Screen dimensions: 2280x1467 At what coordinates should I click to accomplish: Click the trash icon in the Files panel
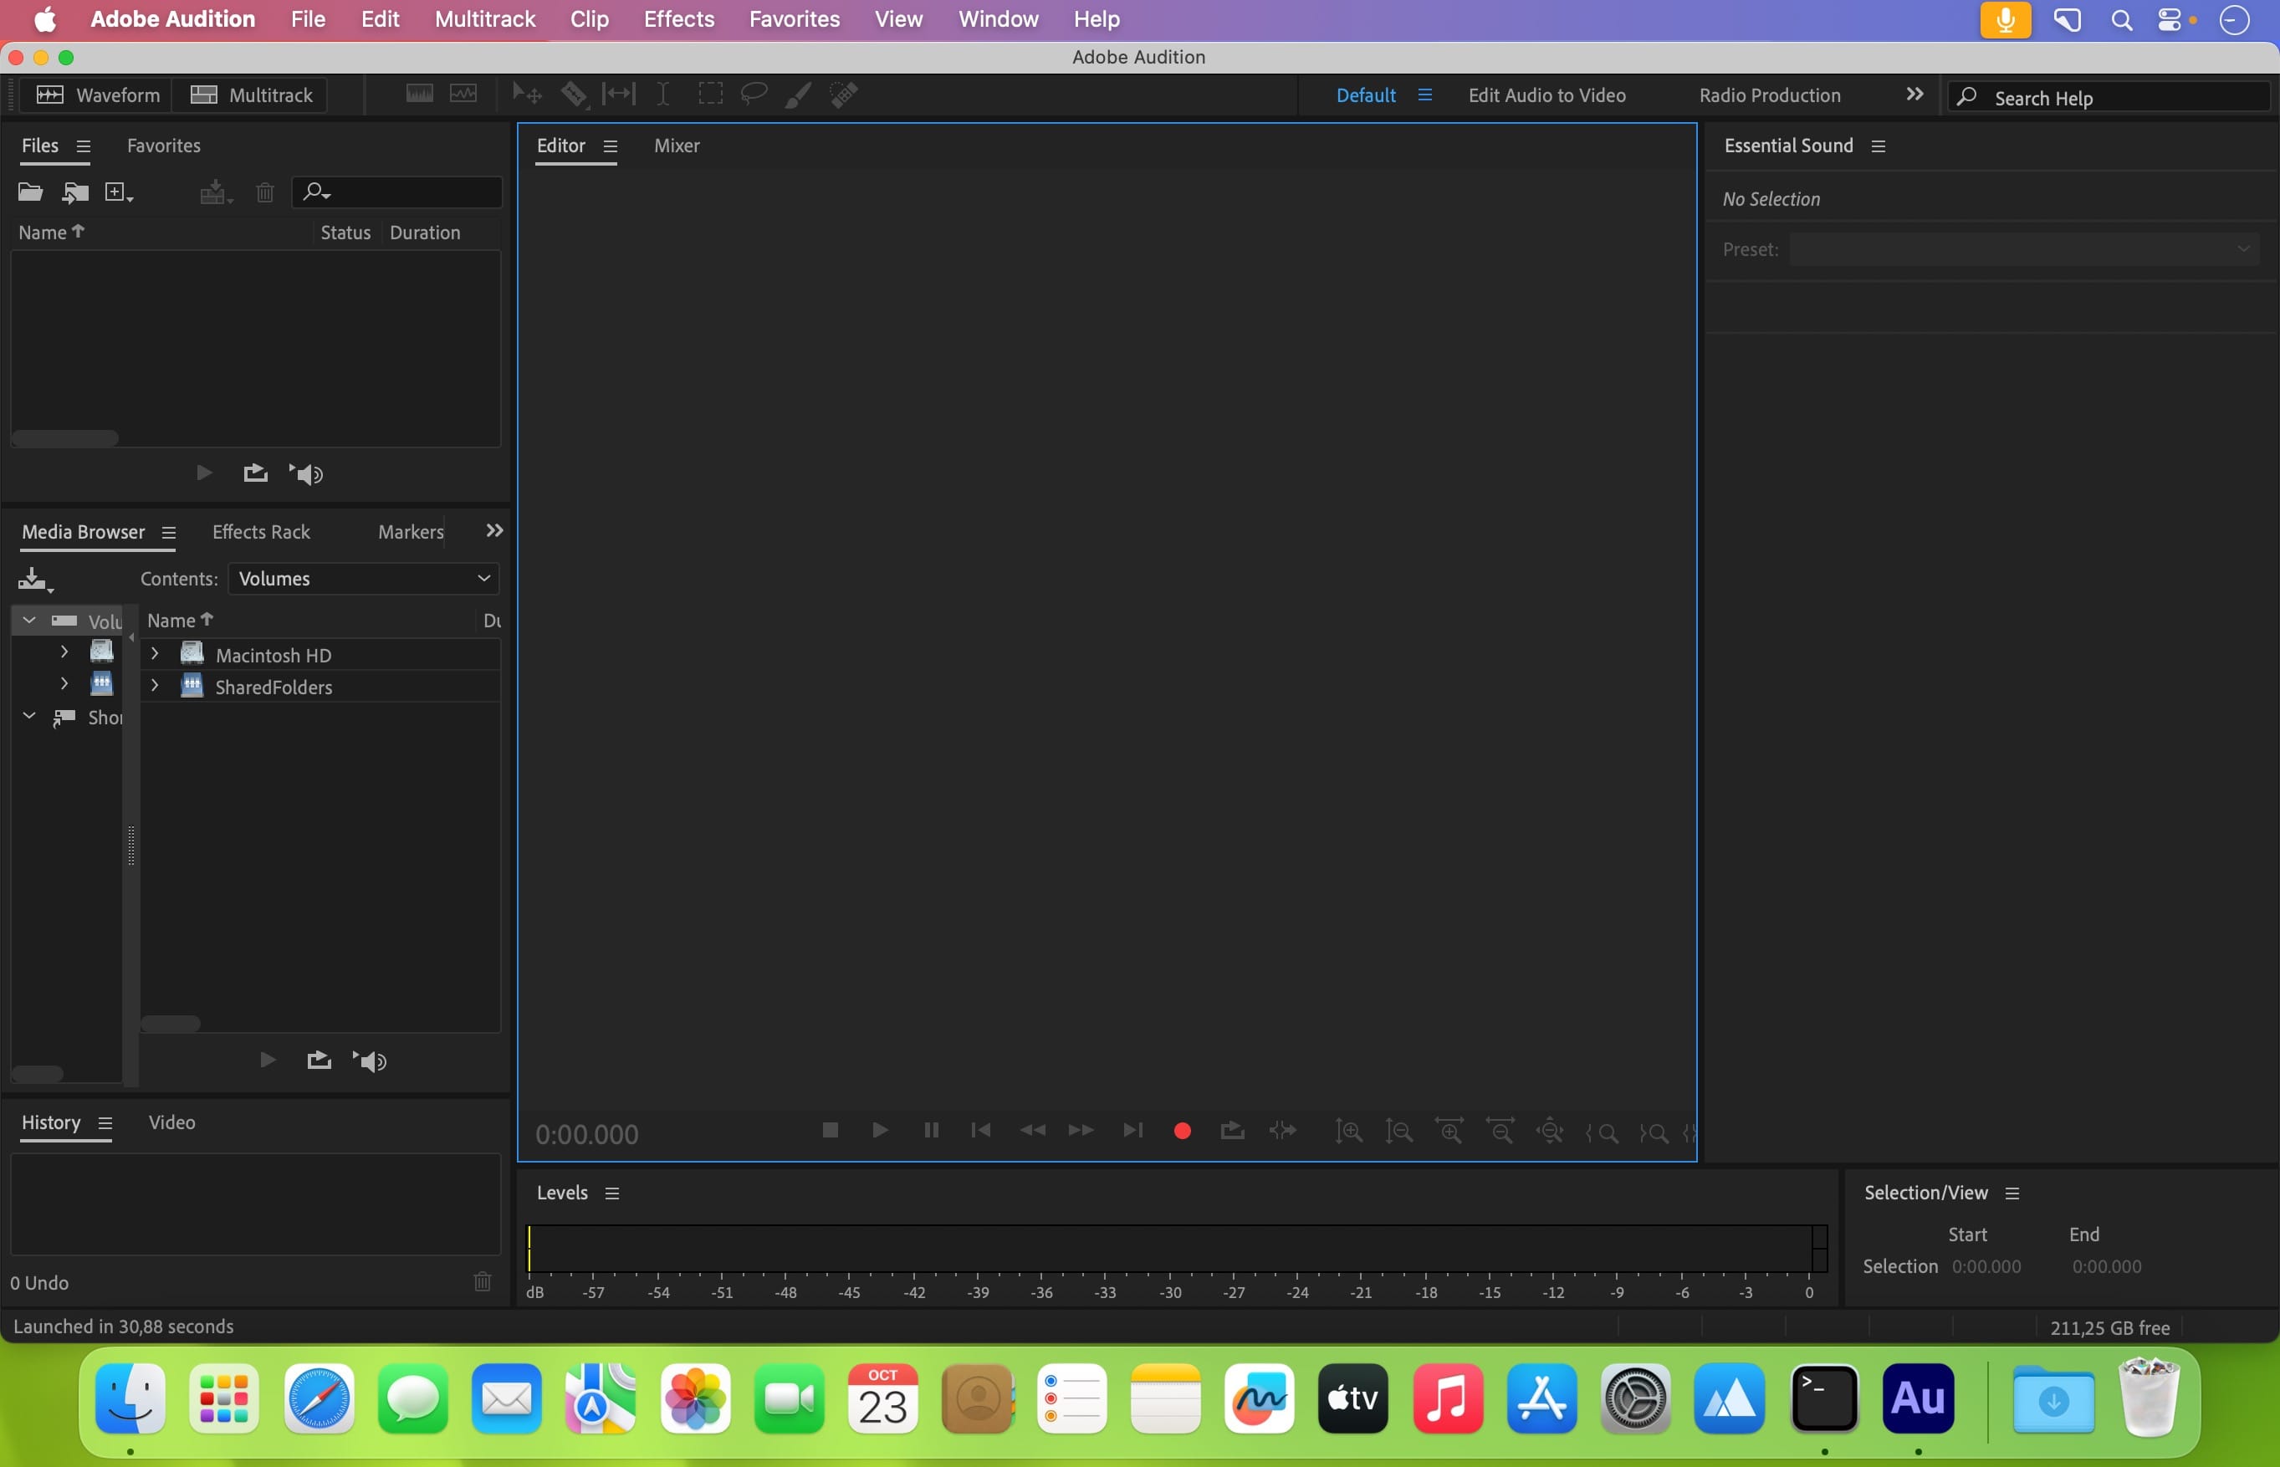click(x=265, y=193)
